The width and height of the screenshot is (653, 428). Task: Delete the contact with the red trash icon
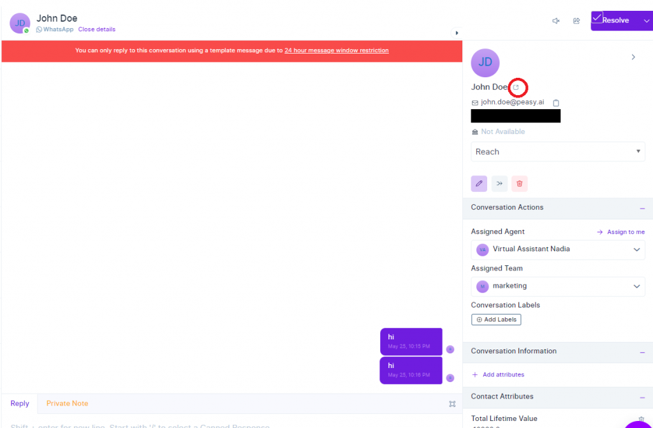click(519, 183)
